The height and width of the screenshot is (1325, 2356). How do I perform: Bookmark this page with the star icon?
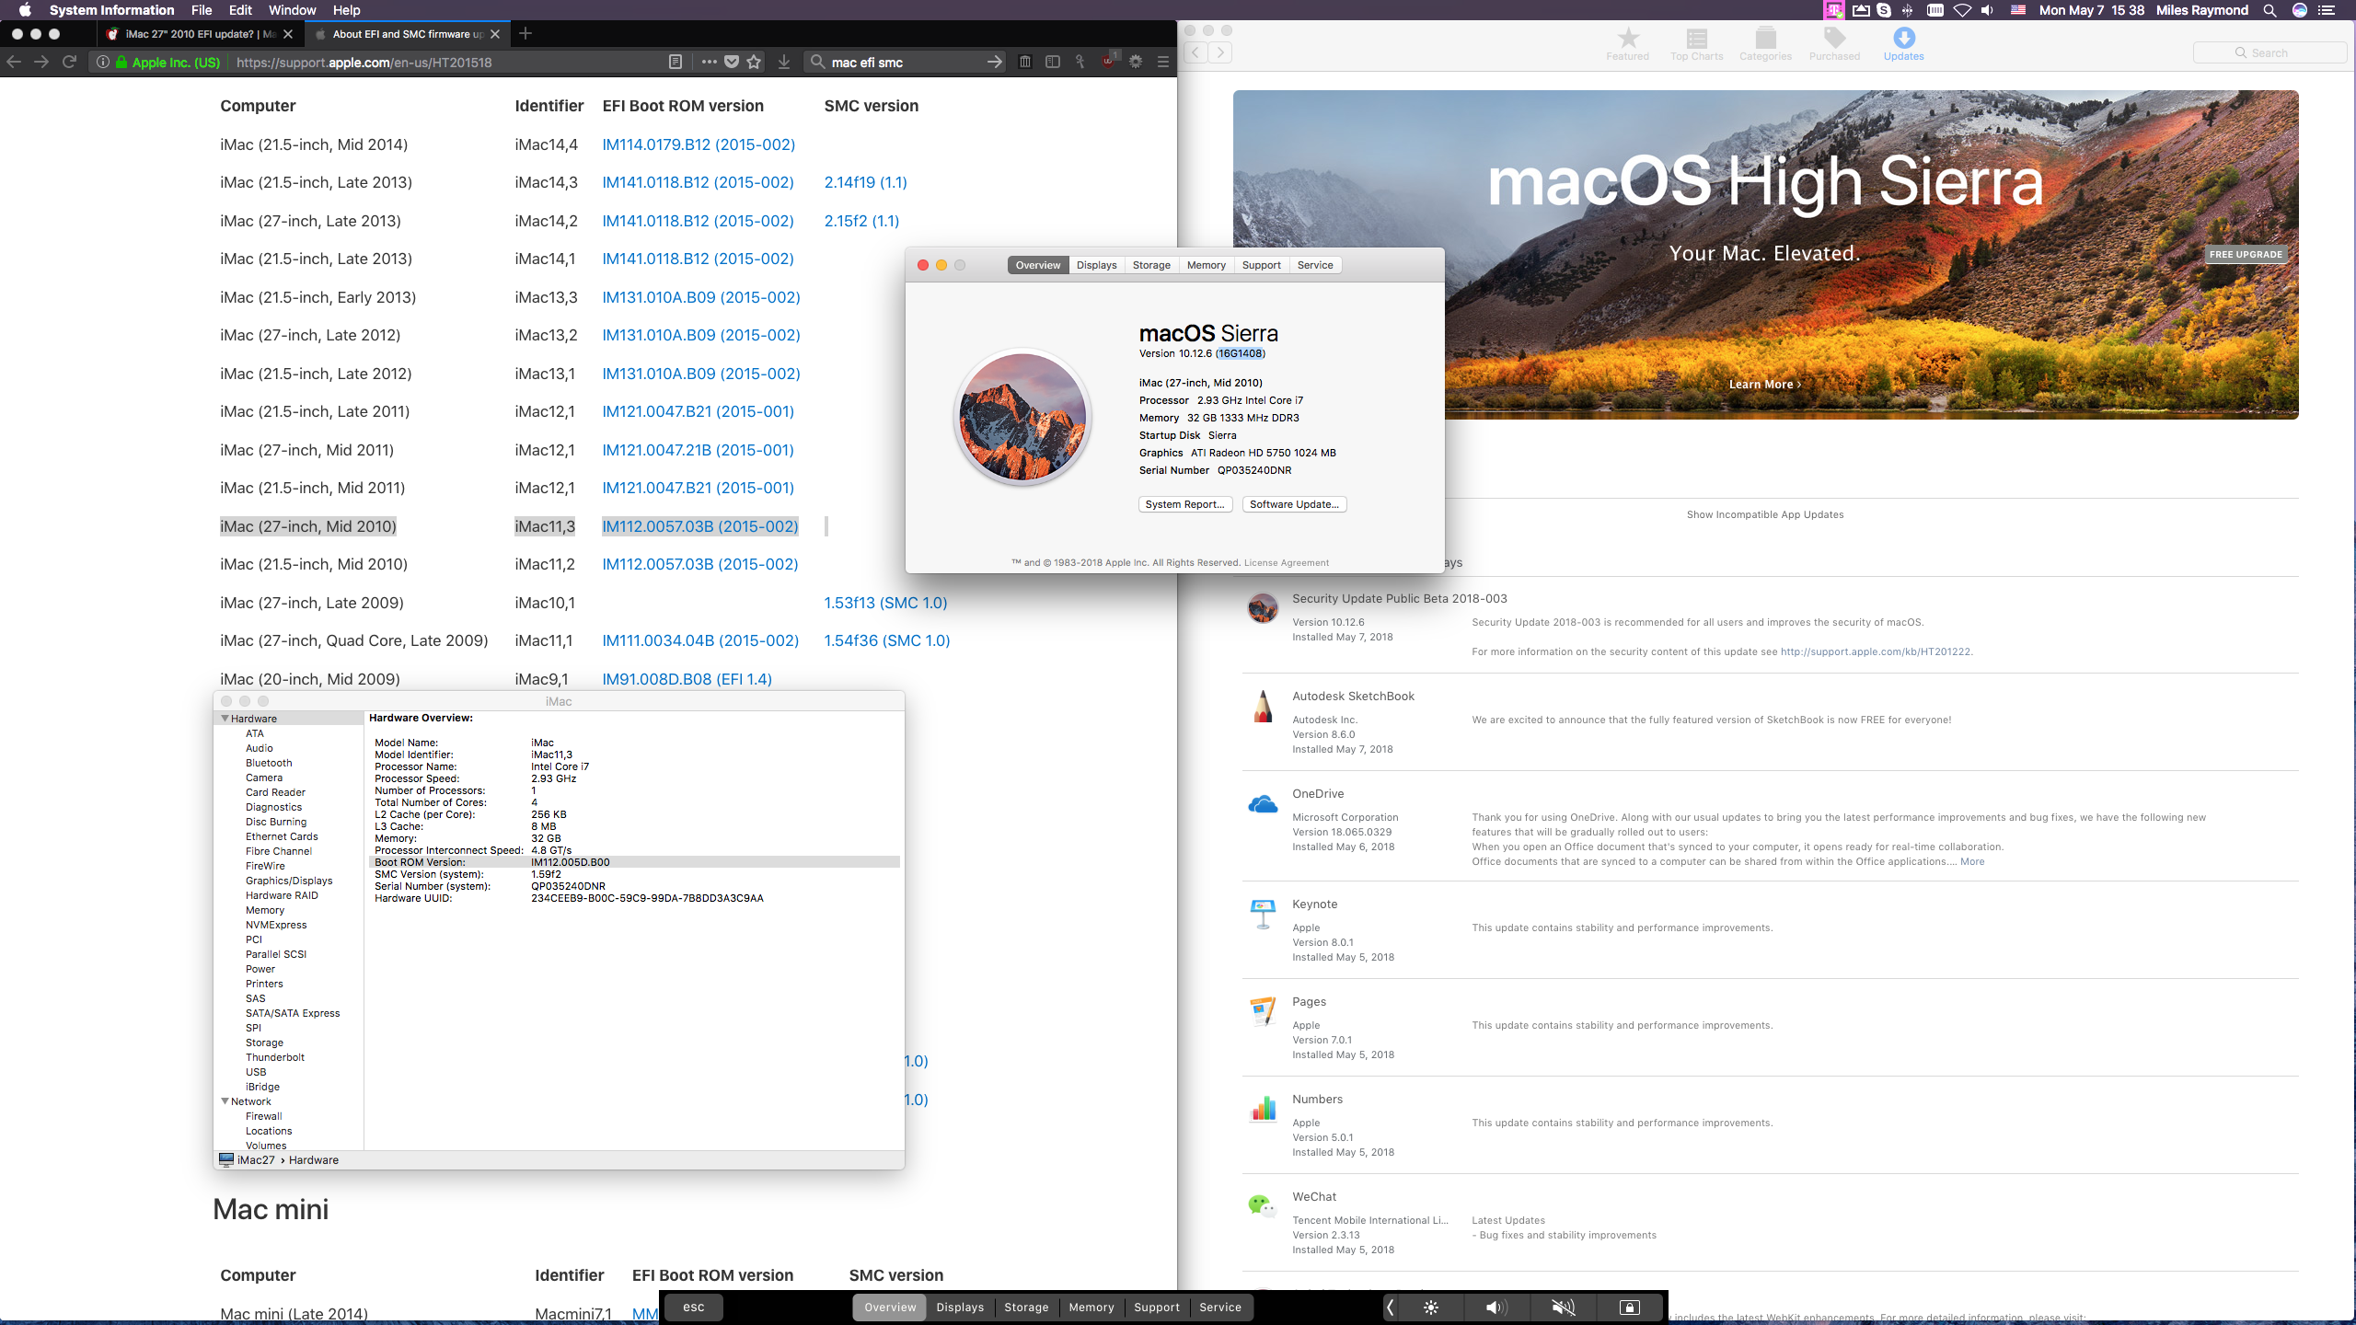(755, 62)
